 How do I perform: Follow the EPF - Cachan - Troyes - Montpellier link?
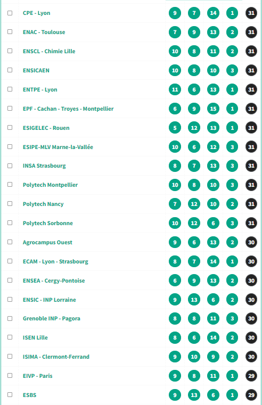tap(68, 109)
